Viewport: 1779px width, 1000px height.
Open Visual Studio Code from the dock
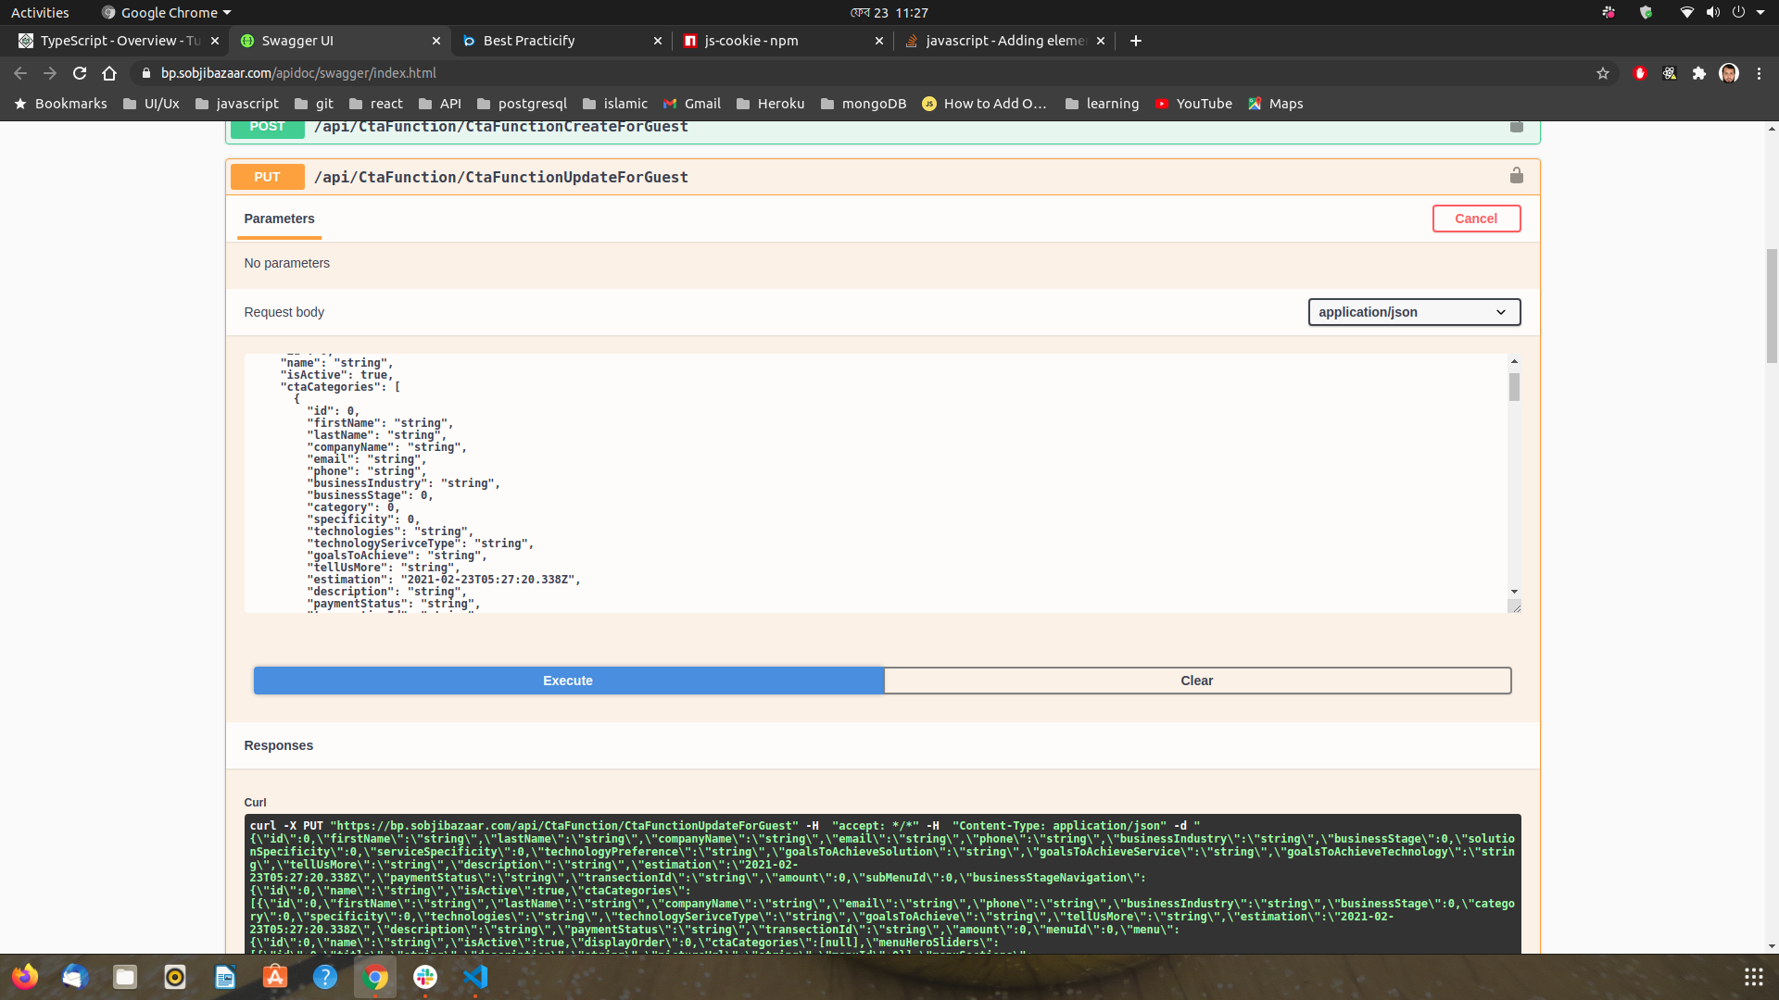pos(475,977)
